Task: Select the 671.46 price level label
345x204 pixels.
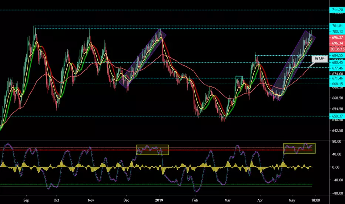Action: 337,78
